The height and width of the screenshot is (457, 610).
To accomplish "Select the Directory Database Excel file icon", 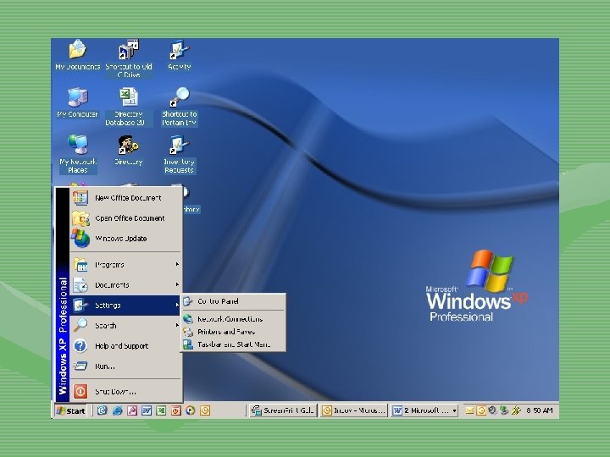I will [129, 107].
